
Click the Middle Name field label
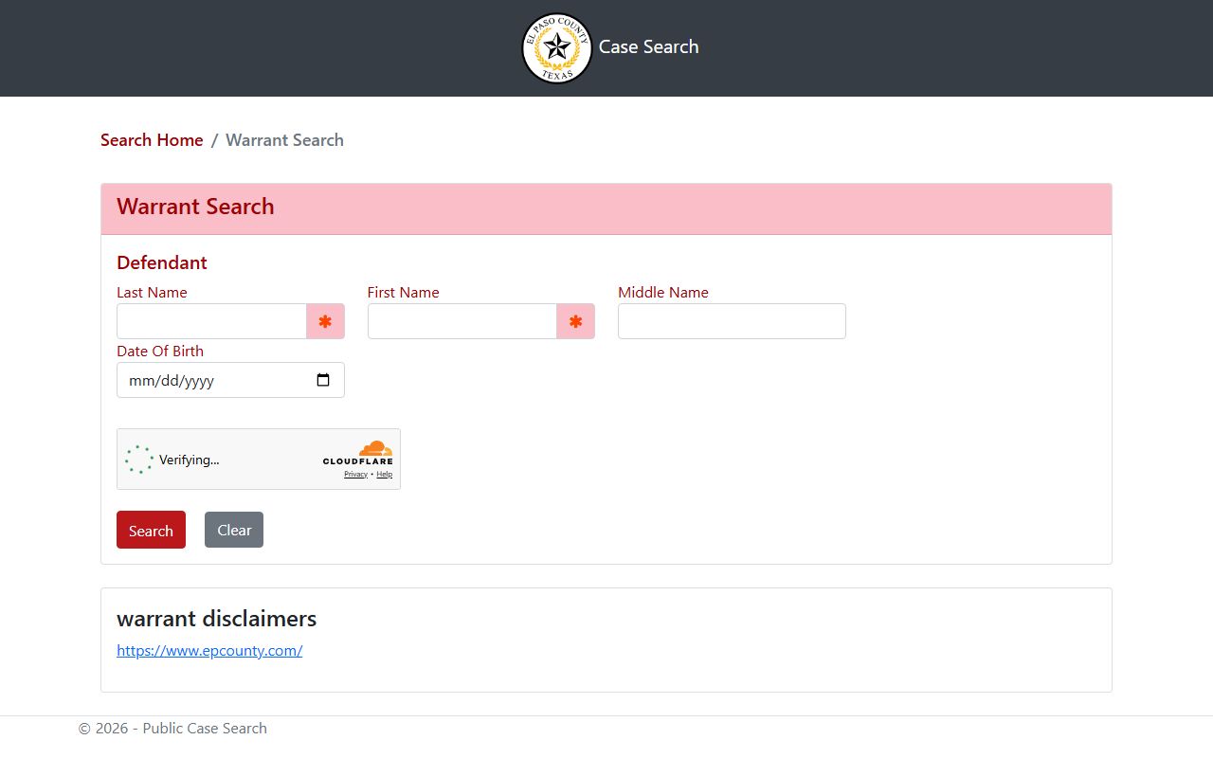coord(663,293)
